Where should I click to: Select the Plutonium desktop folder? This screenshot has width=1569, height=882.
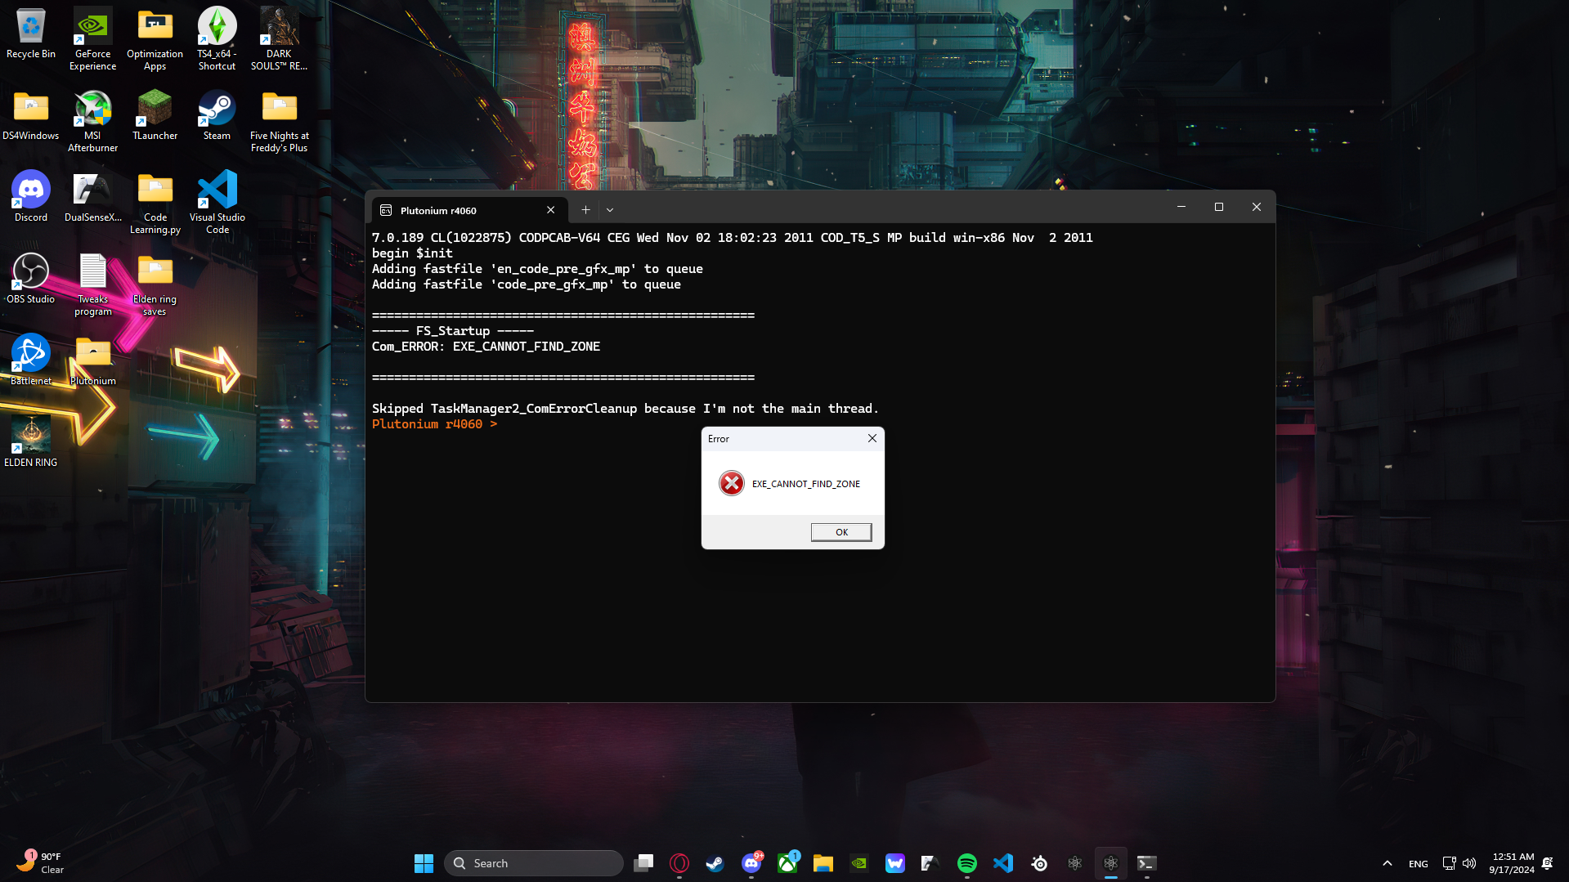point(93,360)
